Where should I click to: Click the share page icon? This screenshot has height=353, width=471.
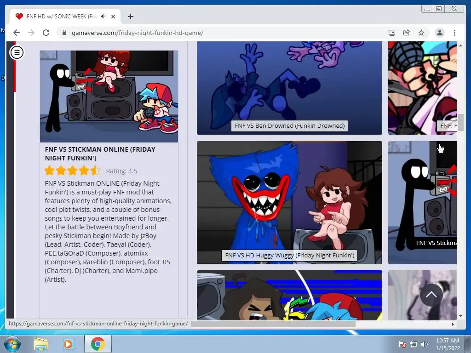[407, 33]
